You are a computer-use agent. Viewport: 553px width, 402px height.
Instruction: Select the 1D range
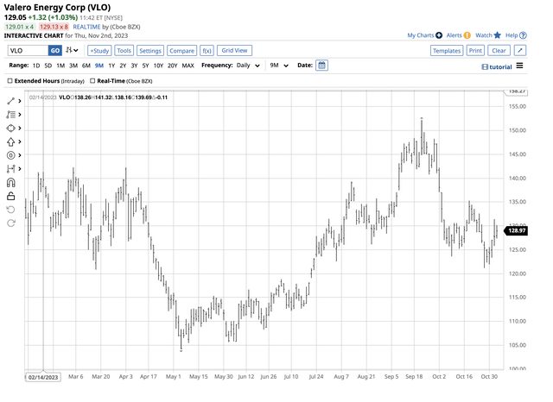pyautogui.click(x=36, y=66)
